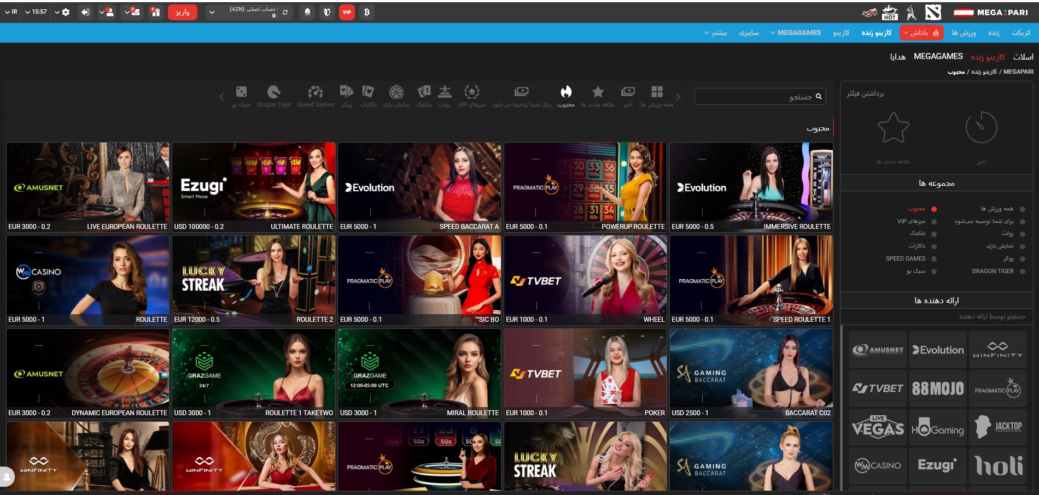Open the HOT chili pepper icon

pos(890,12)
